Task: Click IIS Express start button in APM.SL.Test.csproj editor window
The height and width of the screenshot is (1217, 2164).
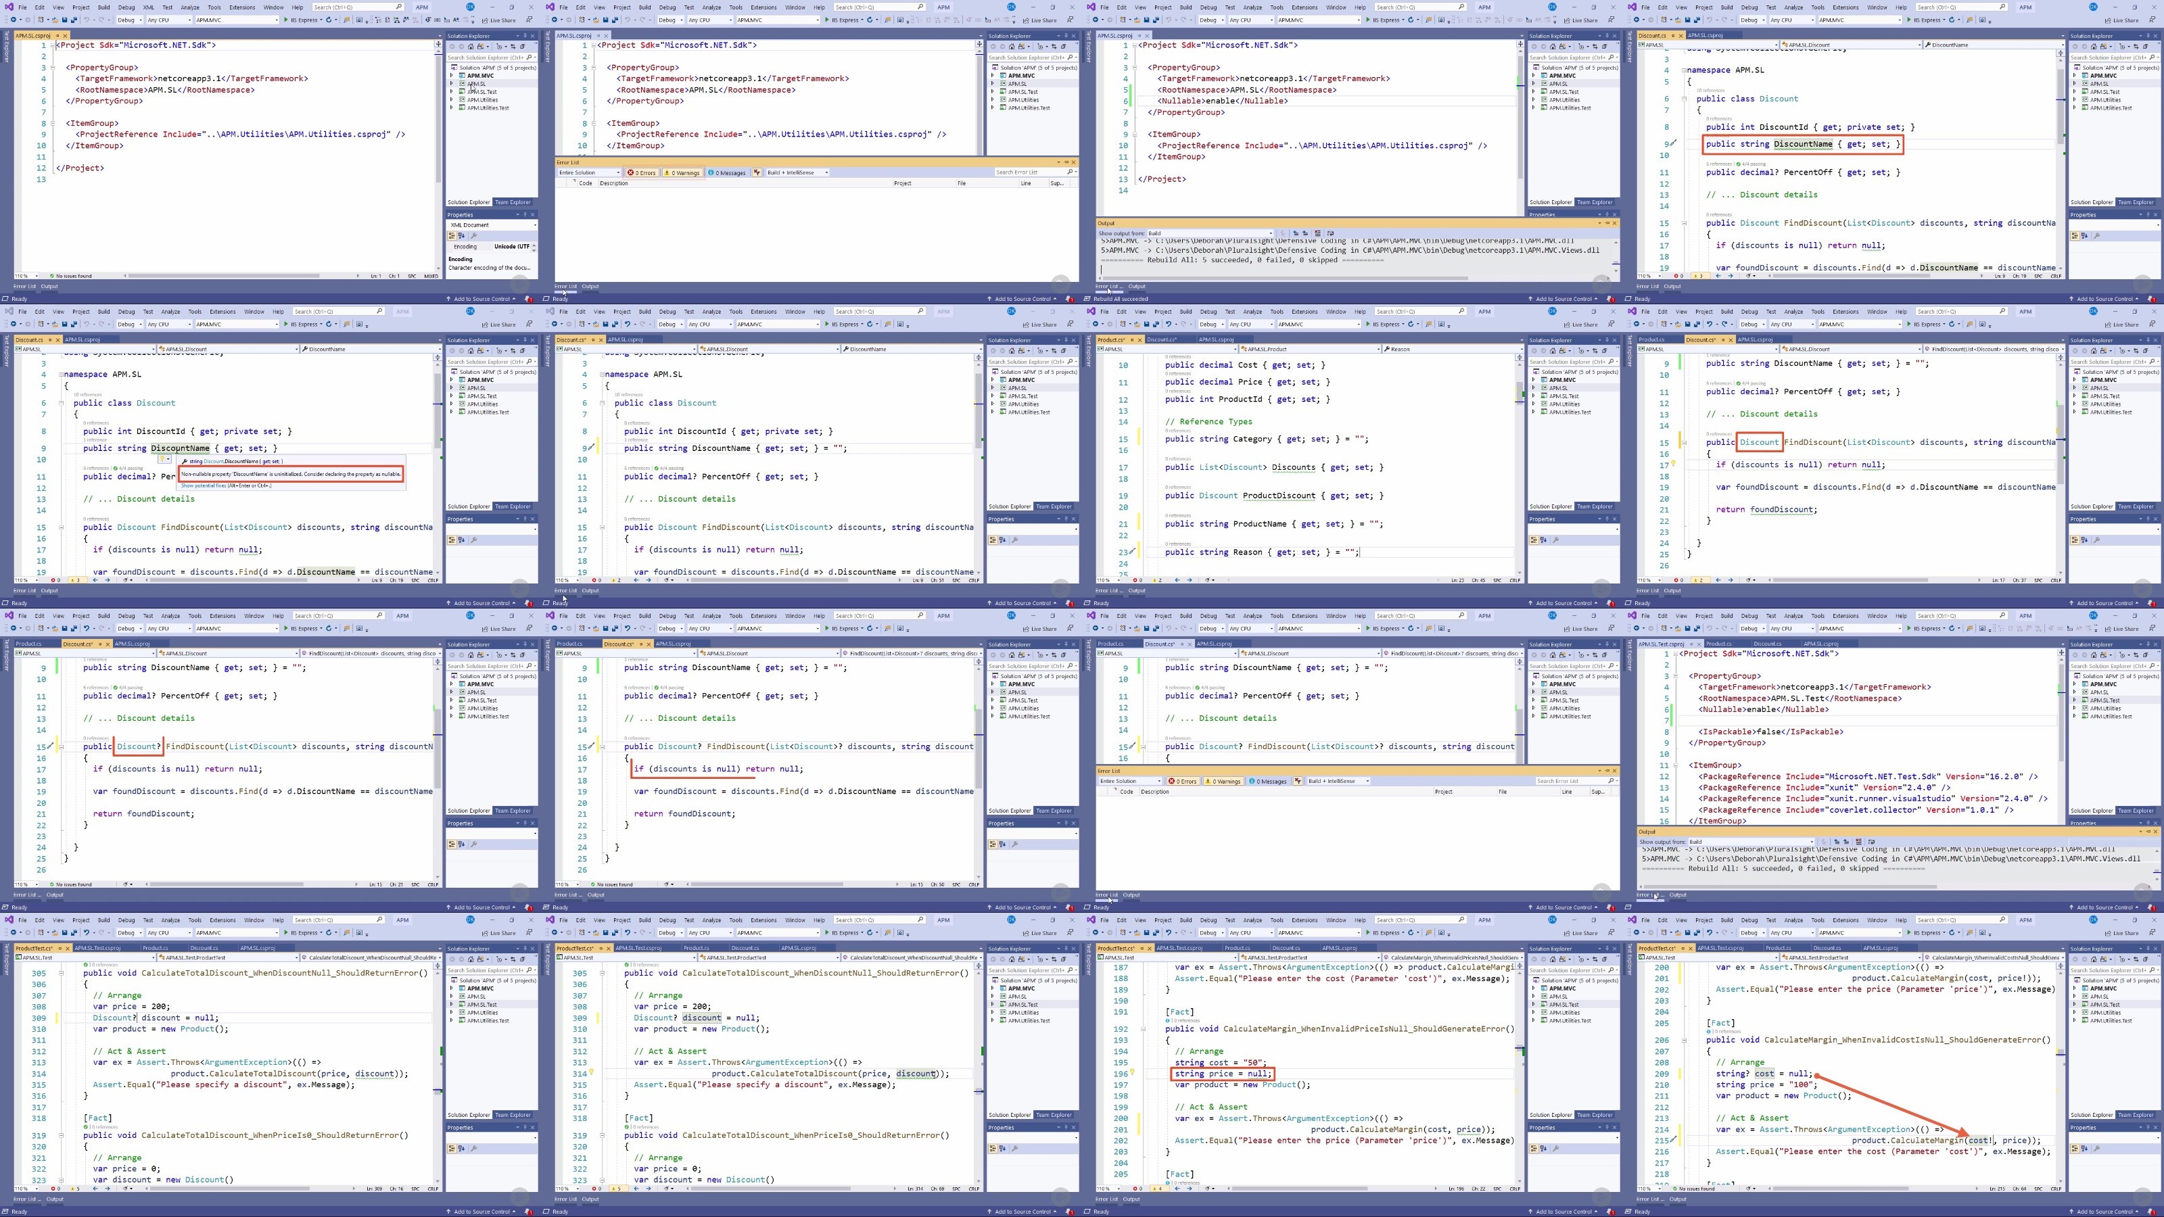Action: point(1925,629)
